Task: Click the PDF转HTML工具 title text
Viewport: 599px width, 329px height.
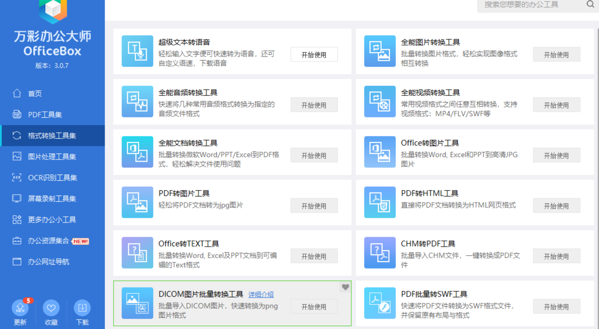Action: (430, 194)
